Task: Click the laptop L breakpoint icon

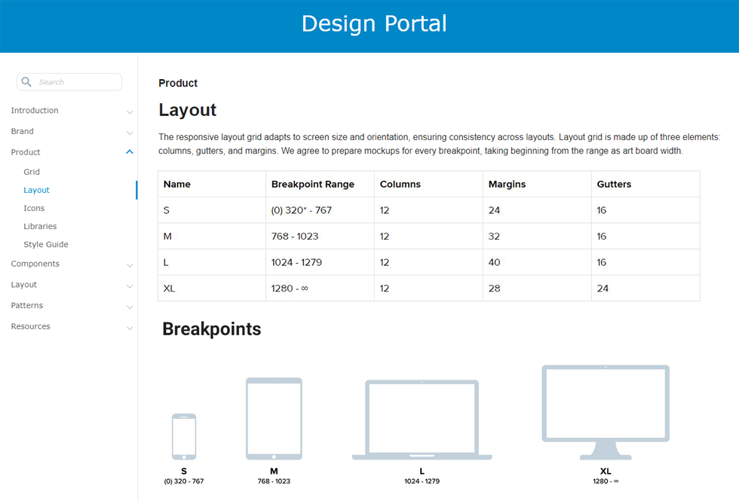Action: click(422, 420)
